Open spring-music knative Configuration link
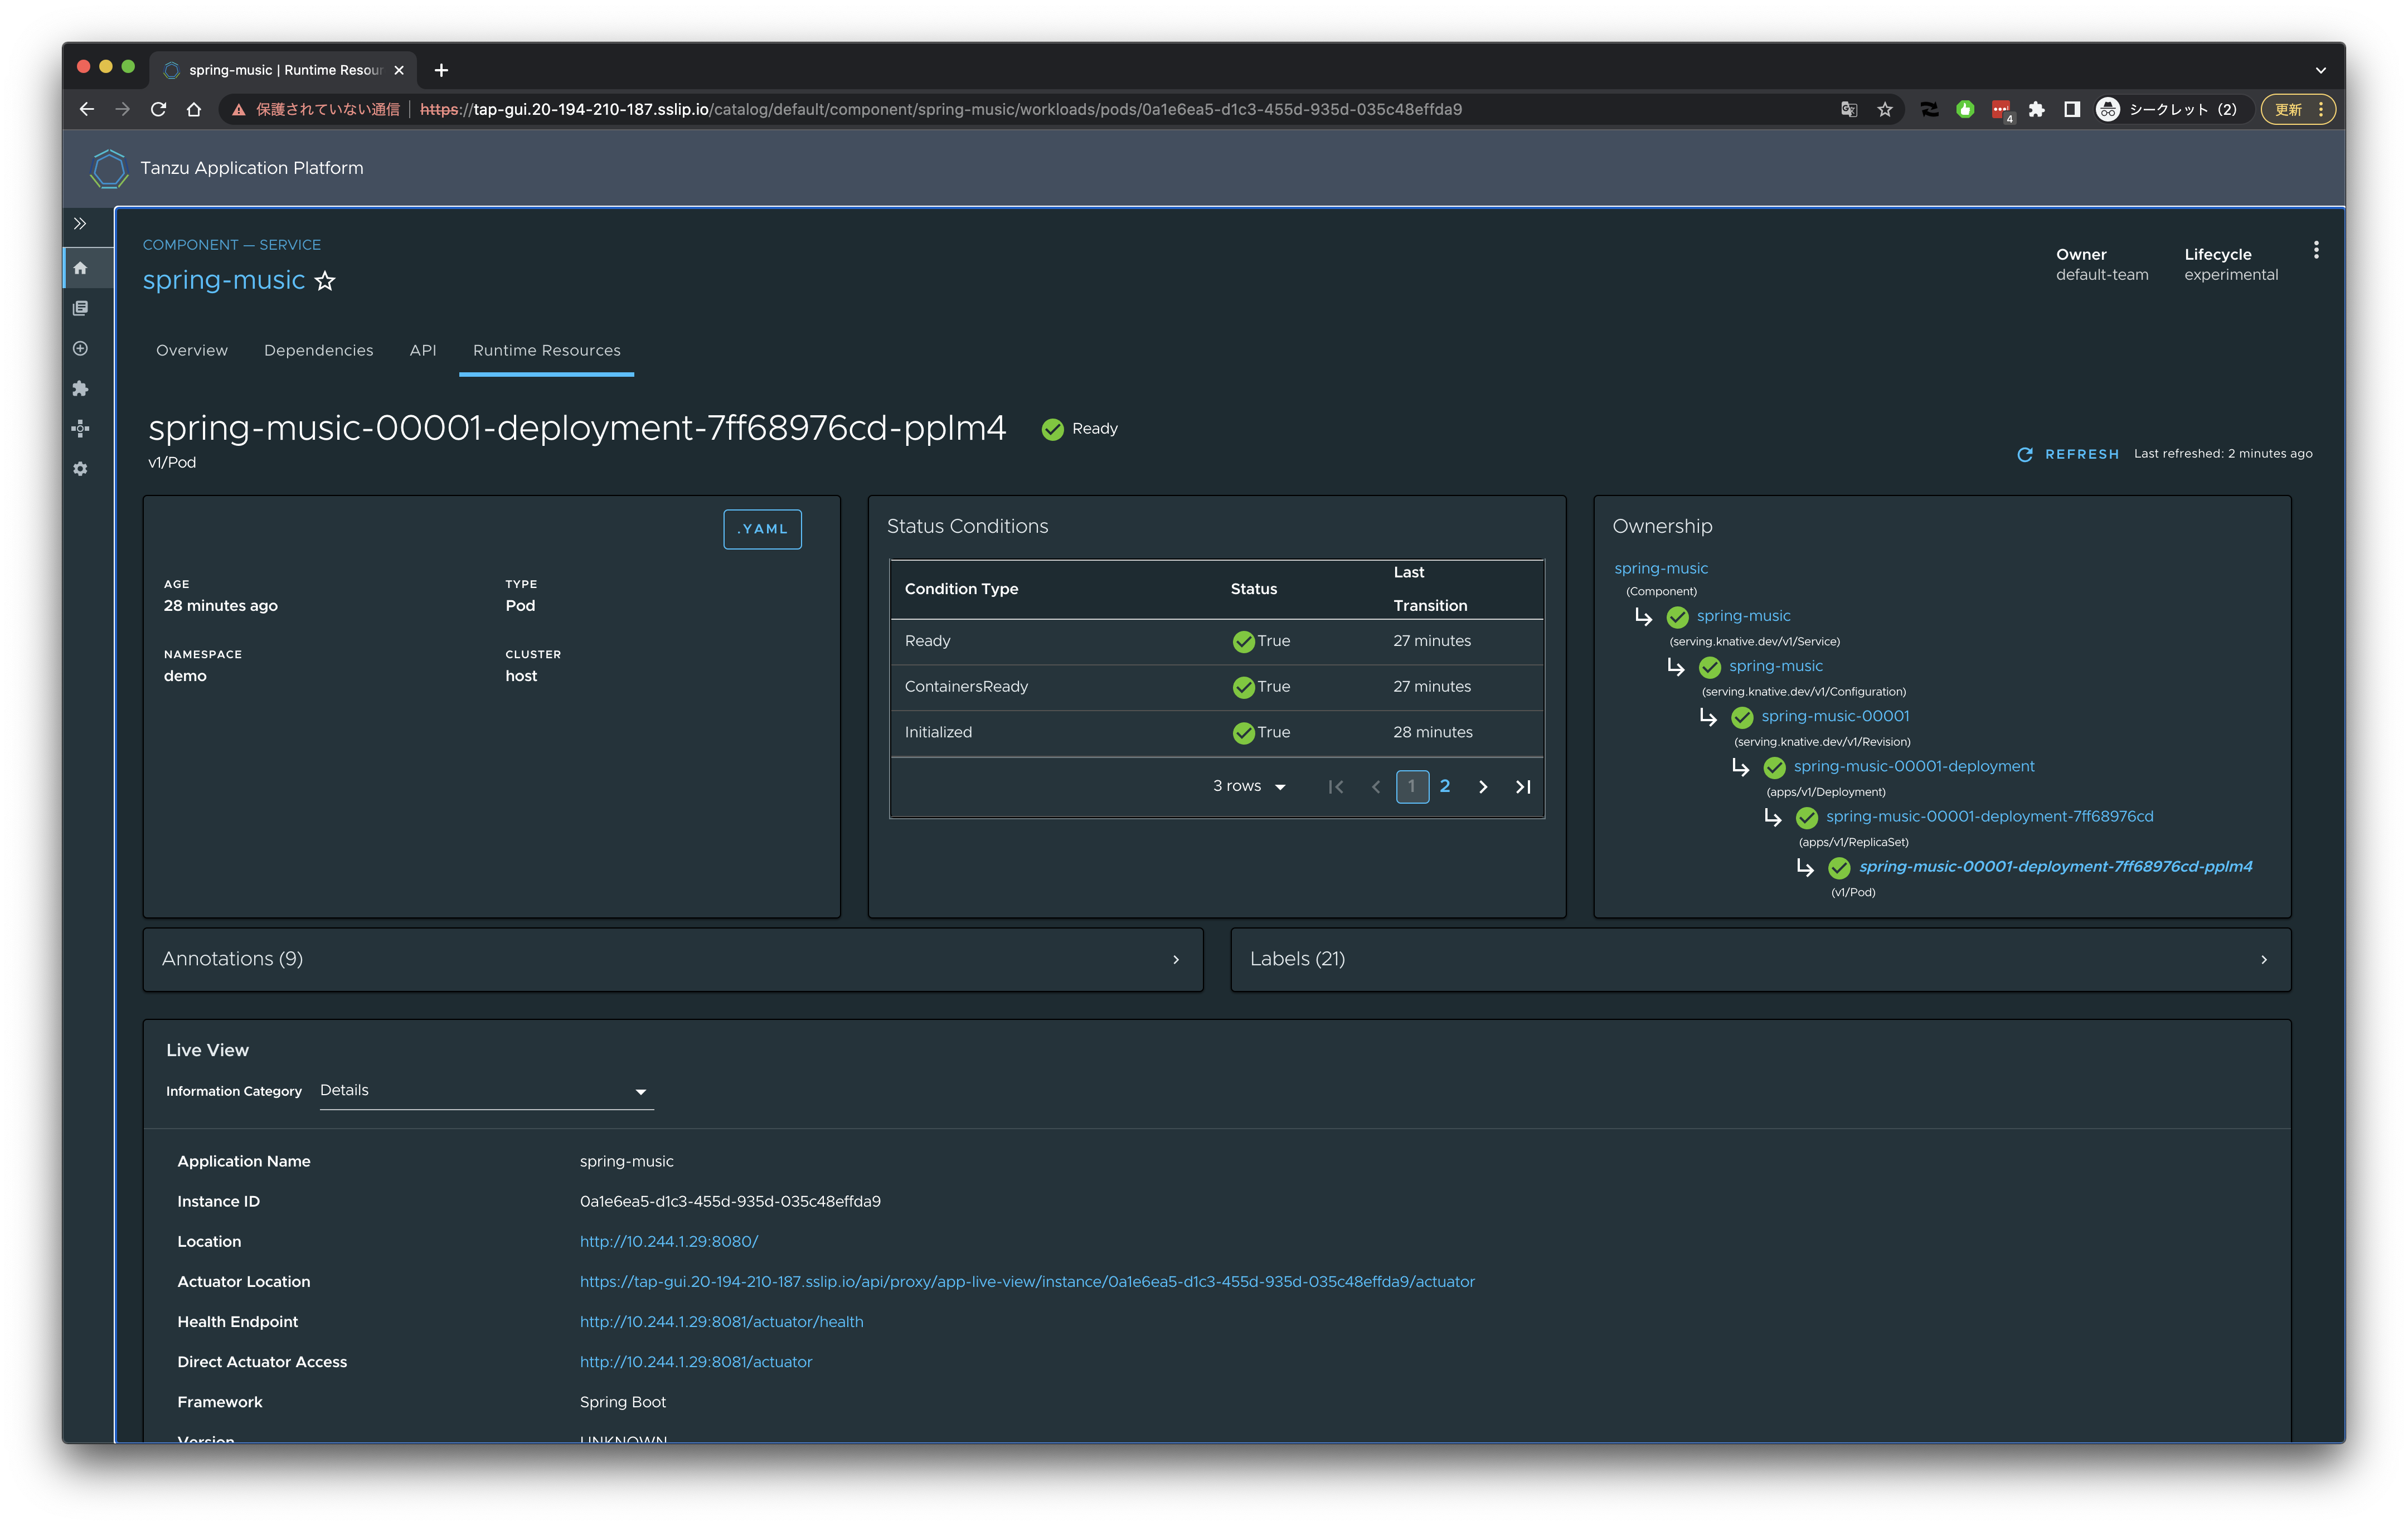The width and height of the screenshot is (2408, 1526). click(1775, 667)
